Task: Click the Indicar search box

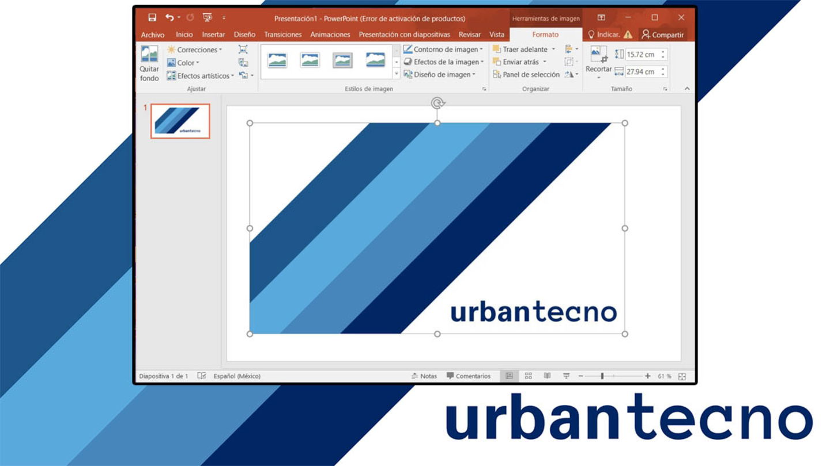Action: 603,35
